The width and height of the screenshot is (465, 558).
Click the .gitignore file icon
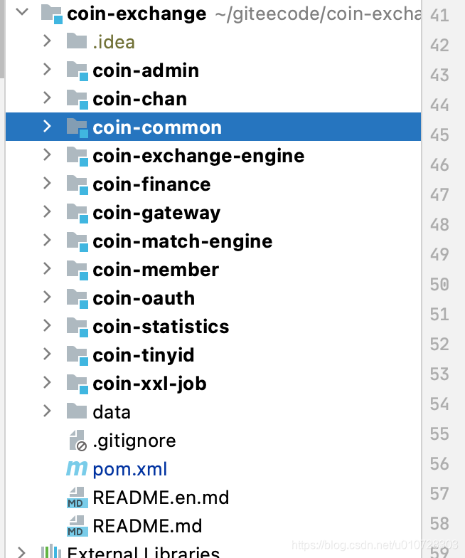pos(78,441)
